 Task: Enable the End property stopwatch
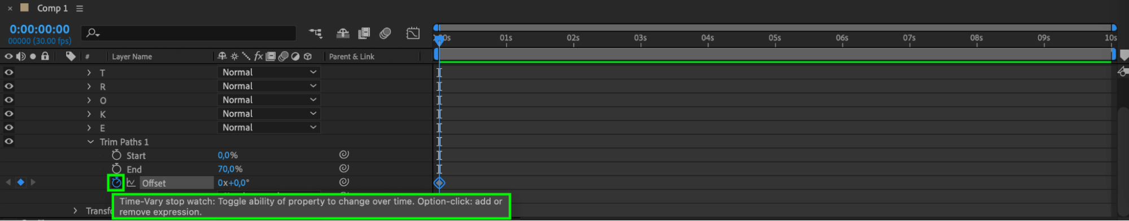point(116,169)
